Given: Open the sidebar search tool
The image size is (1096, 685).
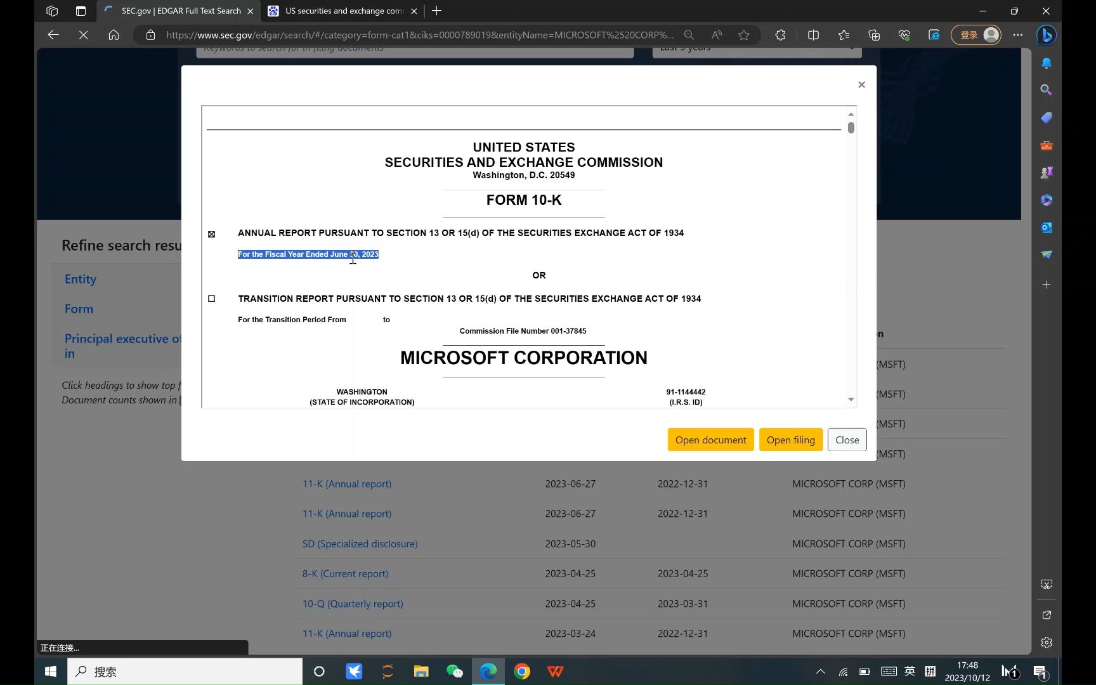Looking at the screenshot, I should 1047,90.
